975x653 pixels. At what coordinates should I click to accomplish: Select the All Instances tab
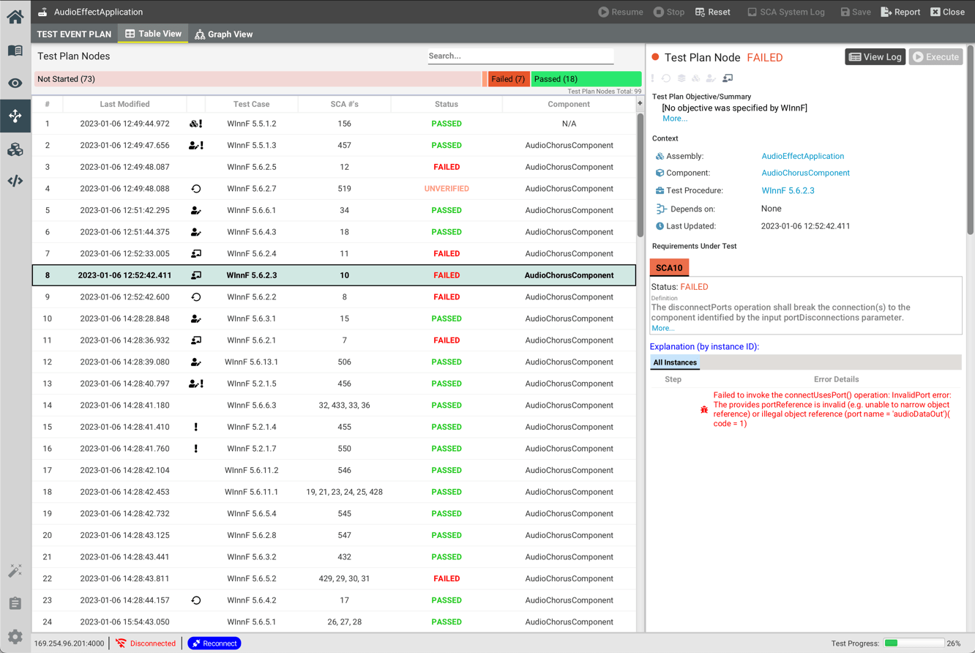coord(674,362)
